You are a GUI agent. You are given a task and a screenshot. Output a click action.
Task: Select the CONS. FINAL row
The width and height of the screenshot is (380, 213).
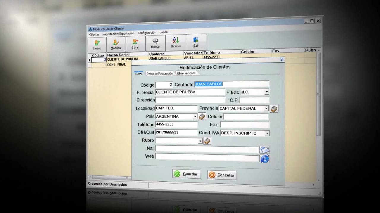111,64
